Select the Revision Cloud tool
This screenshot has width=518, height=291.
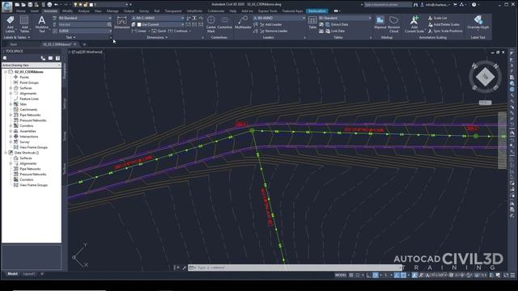pyautogui.click(x=394, y=24)
